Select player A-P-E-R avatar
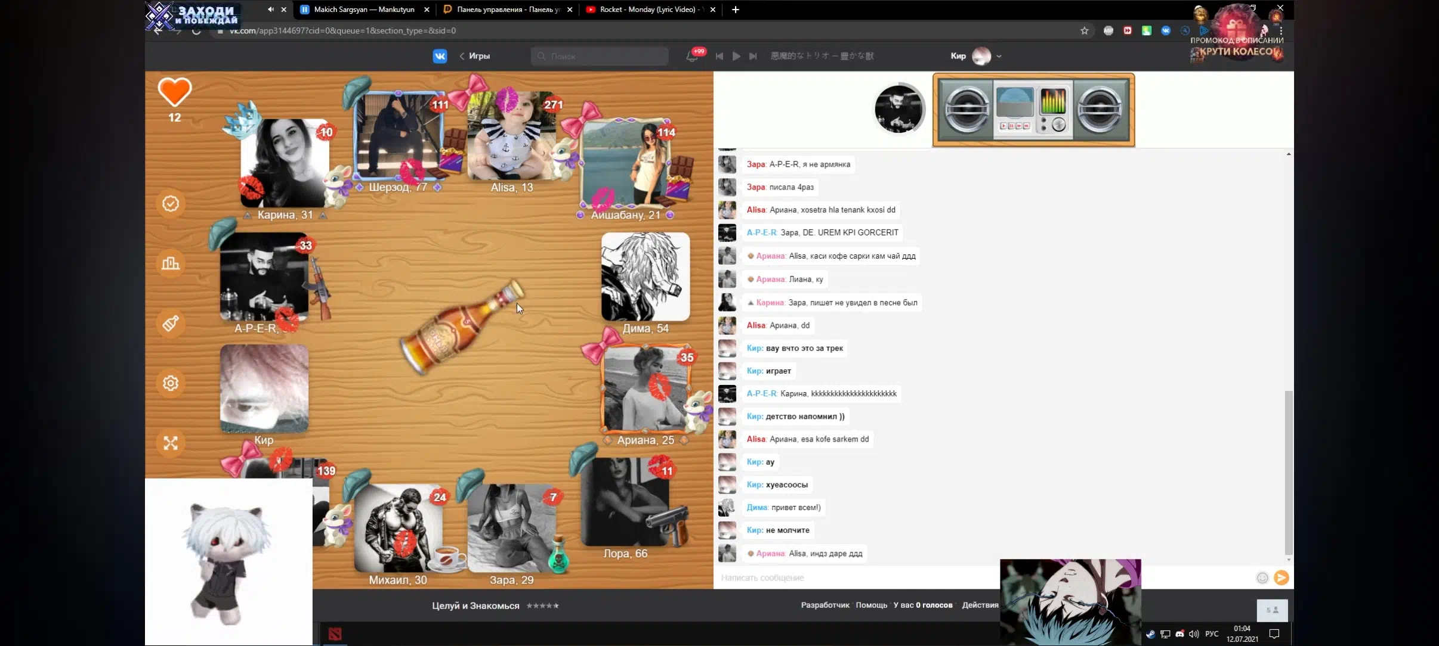1439x646 pixels. pos(264,277)
